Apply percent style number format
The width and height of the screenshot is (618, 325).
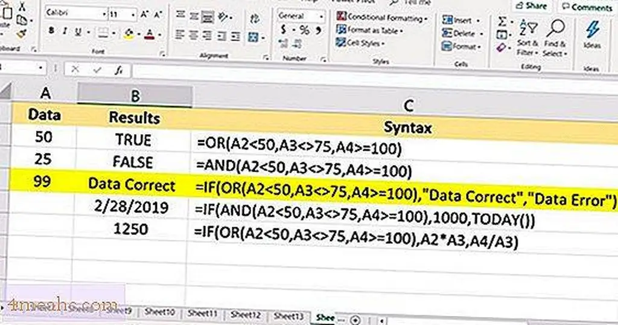pos(304,30)
